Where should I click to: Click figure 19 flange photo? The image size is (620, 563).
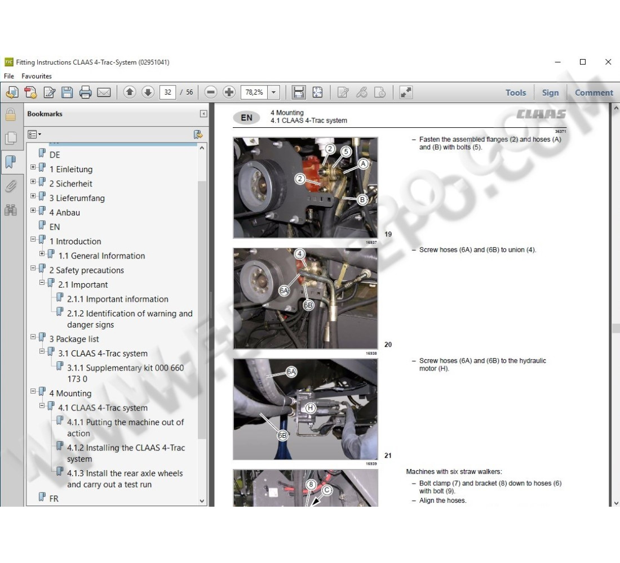pos(305,187)
